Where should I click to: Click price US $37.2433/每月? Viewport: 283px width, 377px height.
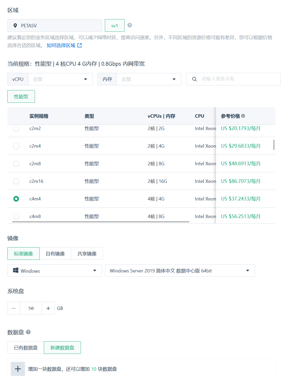pyautogui.click(x=241, y=199)
